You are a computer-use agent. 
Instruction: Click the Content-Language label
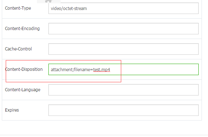click(23, 90)
